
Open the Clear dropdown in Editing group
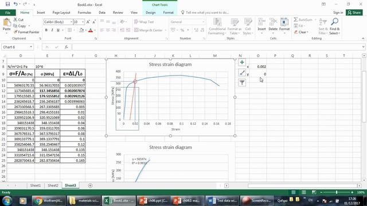pyautogui.click(x=302, y=32)
